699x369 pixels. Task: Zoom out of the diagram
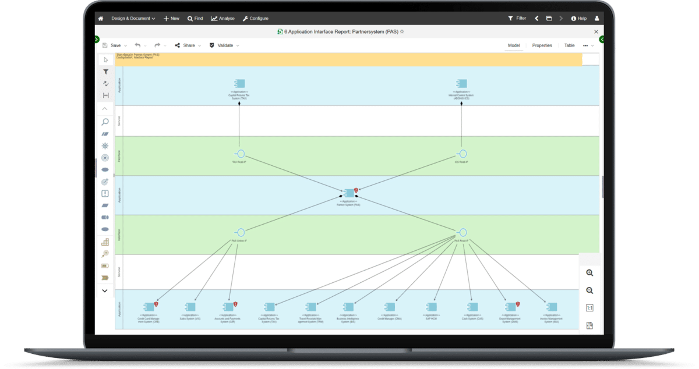coord(589,290)
